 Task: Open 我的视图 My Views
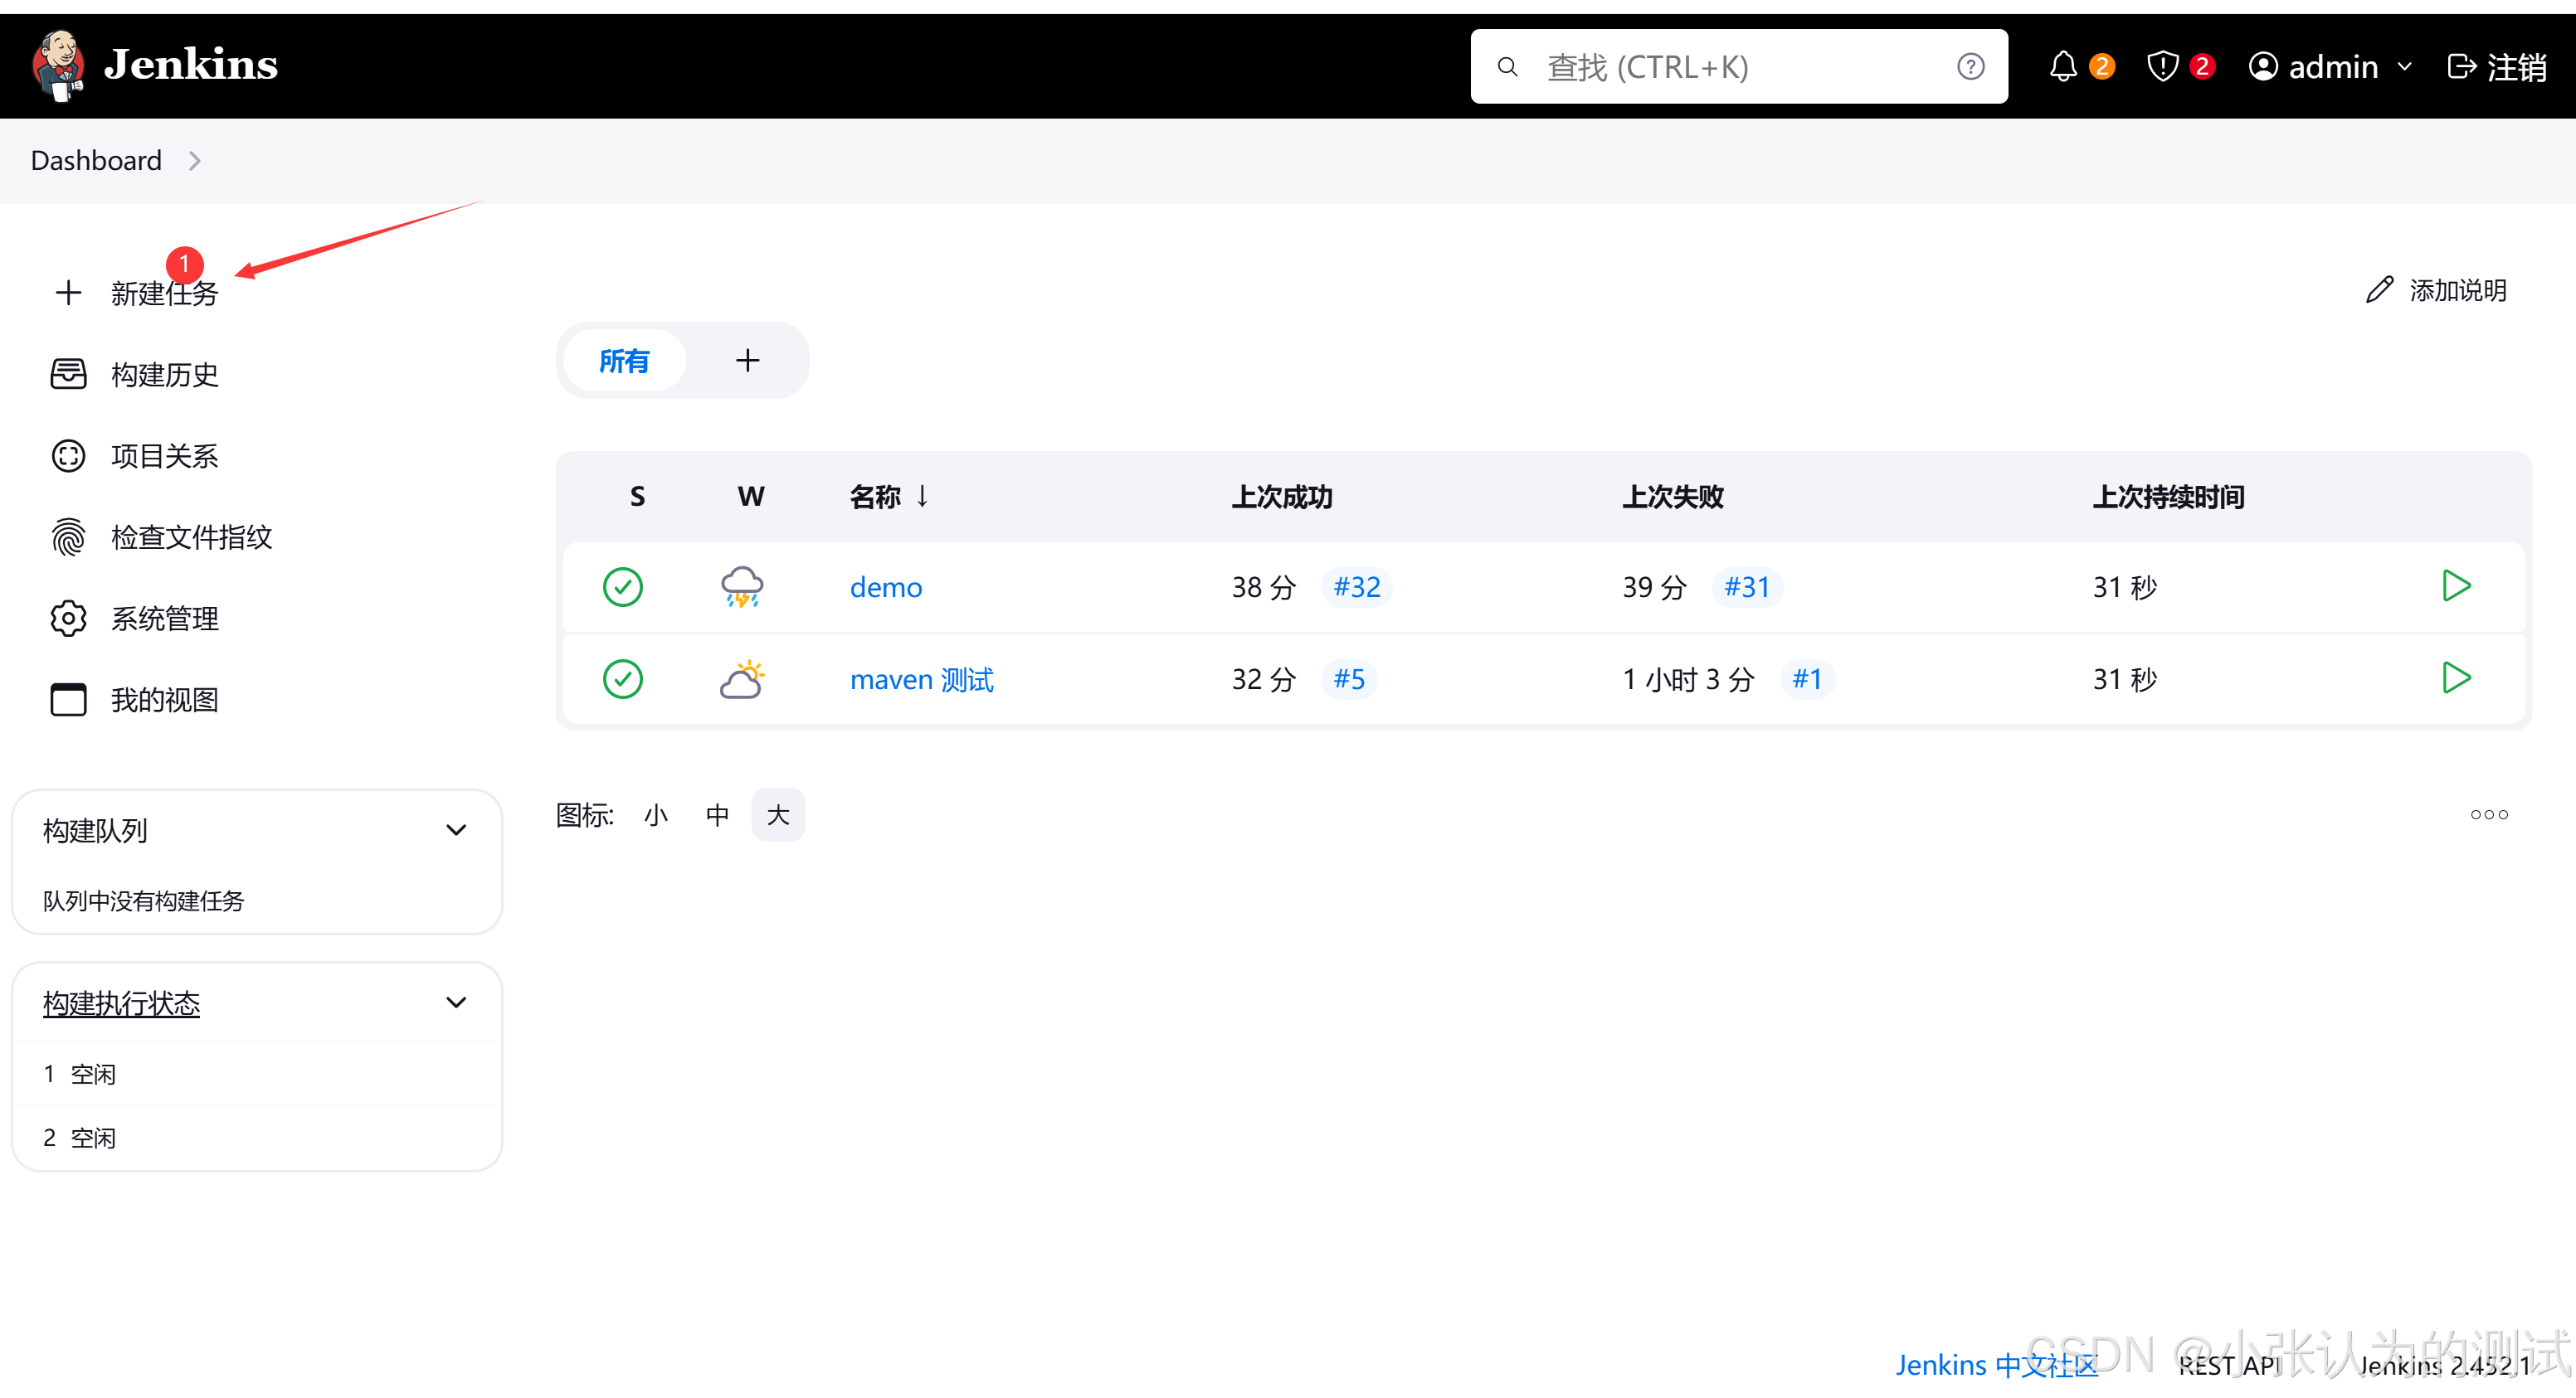135,701
